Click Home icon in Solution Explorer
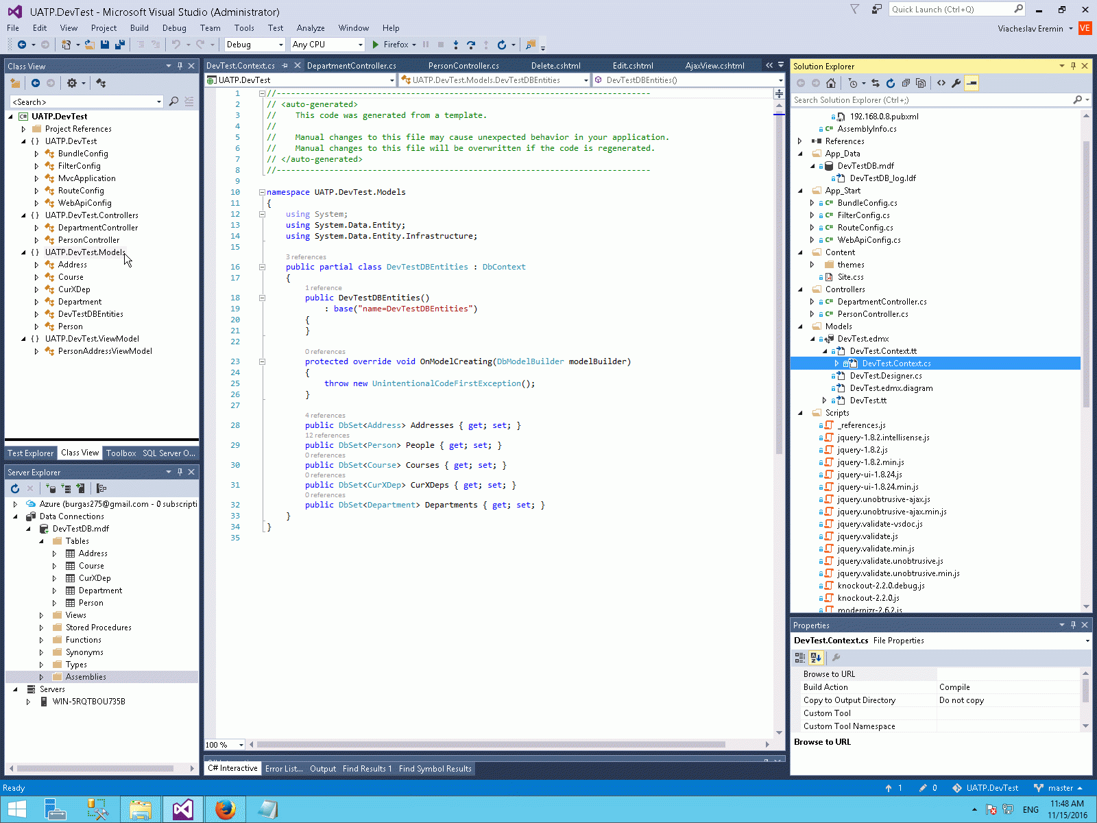 (x=831, y=83)
